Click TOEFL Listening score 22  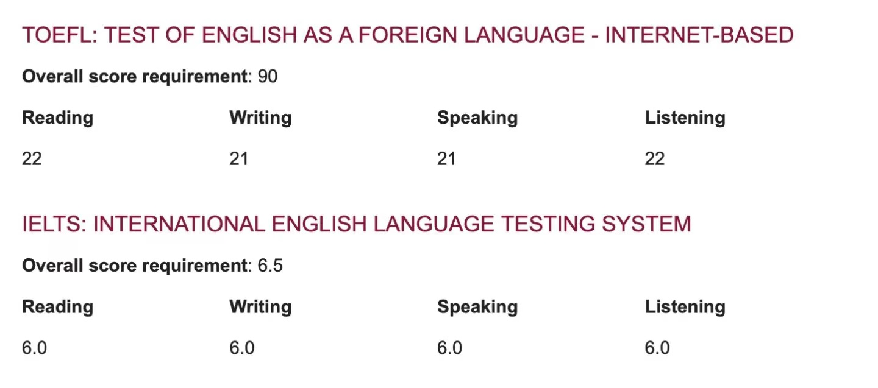point(655,159)
